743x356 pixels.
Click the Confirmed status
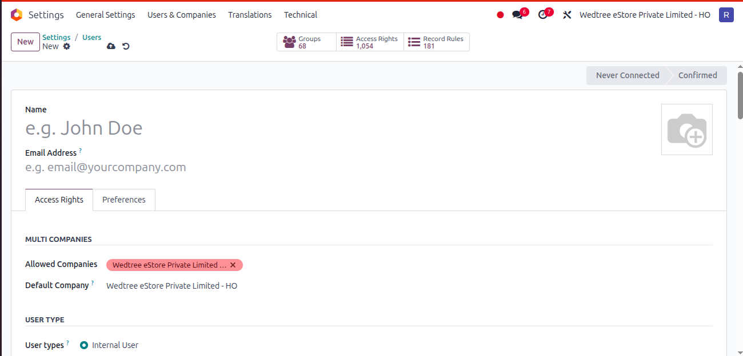click(697, 75)
